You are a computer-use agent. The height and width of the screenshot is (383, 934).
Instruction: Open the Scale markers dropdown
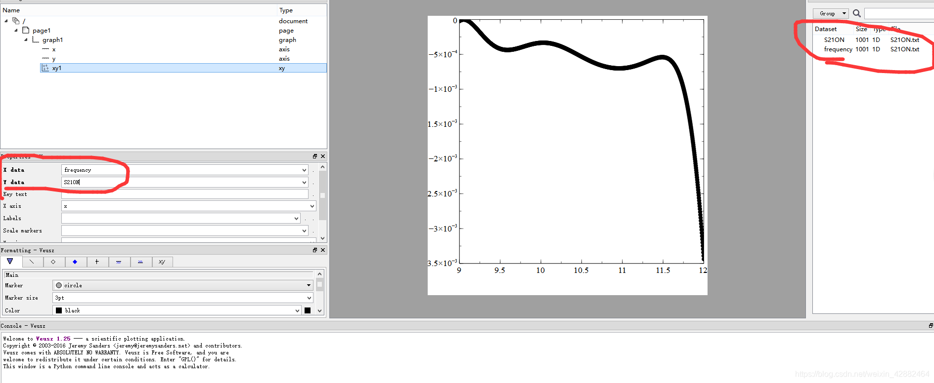pos(304,230)
